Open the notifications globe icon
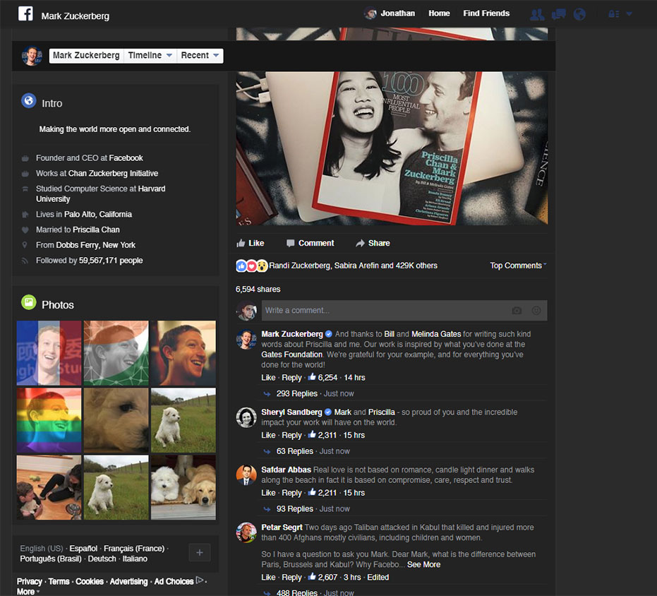This screenshot has height=596, width=657. tap(579, 13)
